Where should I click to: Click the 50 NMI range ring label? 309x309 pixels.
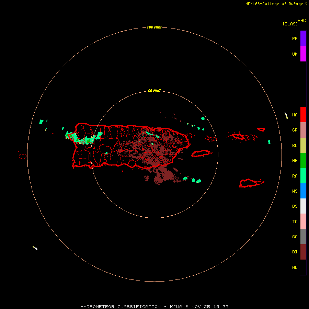pos(154,91)
